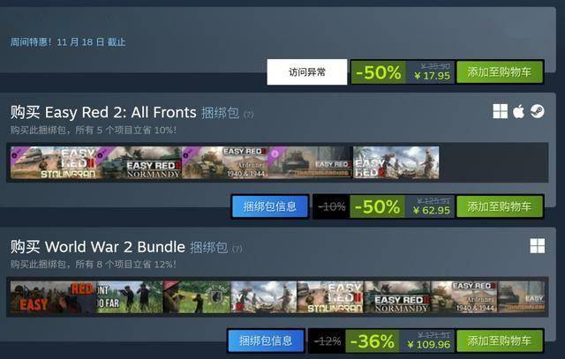This screenshot has height=359, width=565.
Task: Open the Easy Red 2 Stalingrad thumbnail in All Fronts
Action: pos(53,162)
